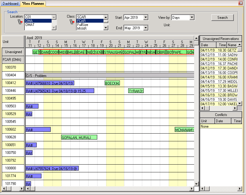The image size is (246, 195).
Task: Click the Search button
Action: (x=222, y=18)
